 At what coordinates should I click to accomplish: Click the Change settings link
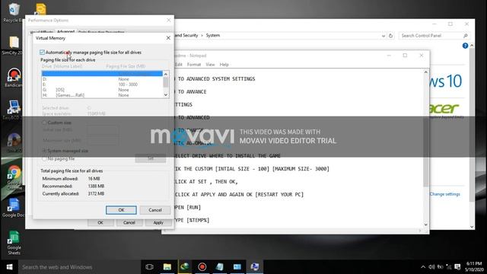(x=444, y=194)
